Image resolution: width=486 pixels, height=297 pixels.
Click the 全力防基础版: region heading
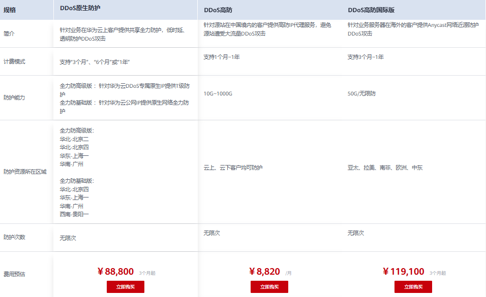(77, 181)
